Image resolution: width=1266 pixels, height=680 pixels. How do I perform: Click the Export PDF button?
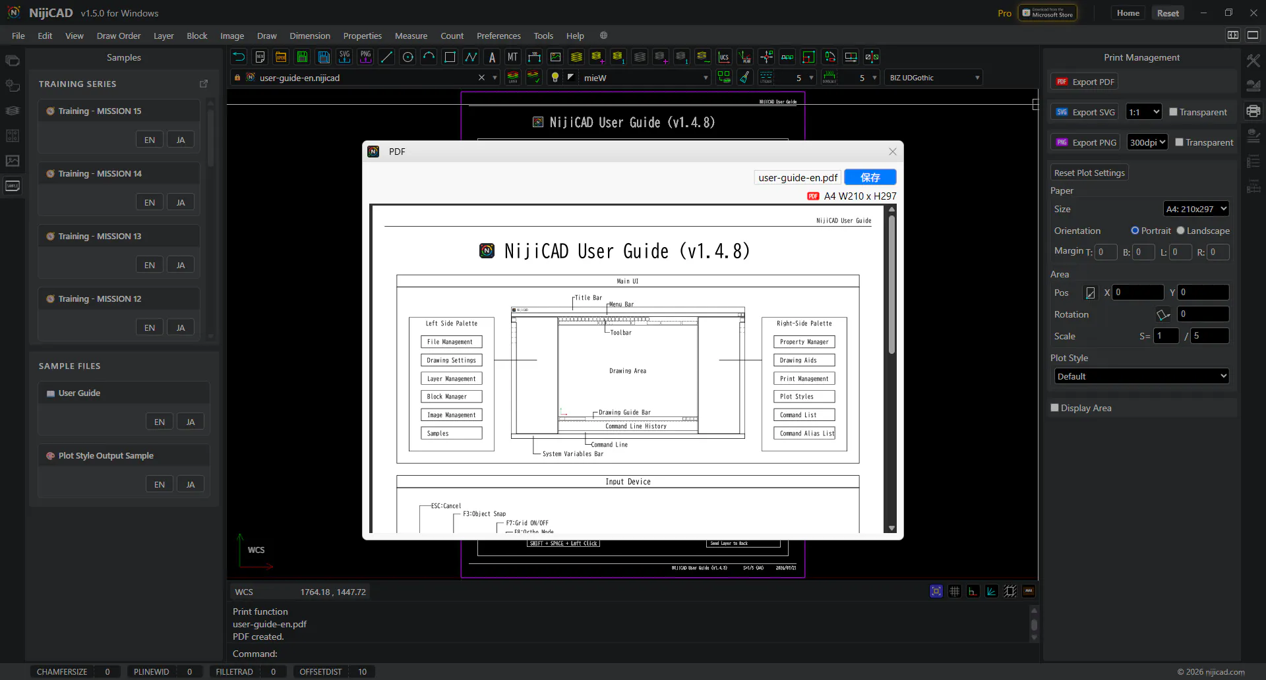coord(1085,82)
